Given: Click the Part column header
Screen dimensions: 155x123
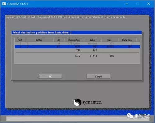Looking at the screenshot, I should (x=20, y=40).
